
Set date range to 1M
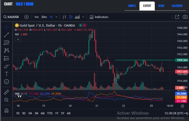[30, 113]
